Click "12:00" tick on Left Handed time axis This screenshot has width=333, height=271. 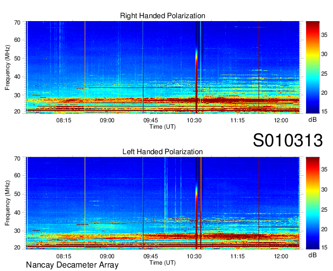[281, 256]
